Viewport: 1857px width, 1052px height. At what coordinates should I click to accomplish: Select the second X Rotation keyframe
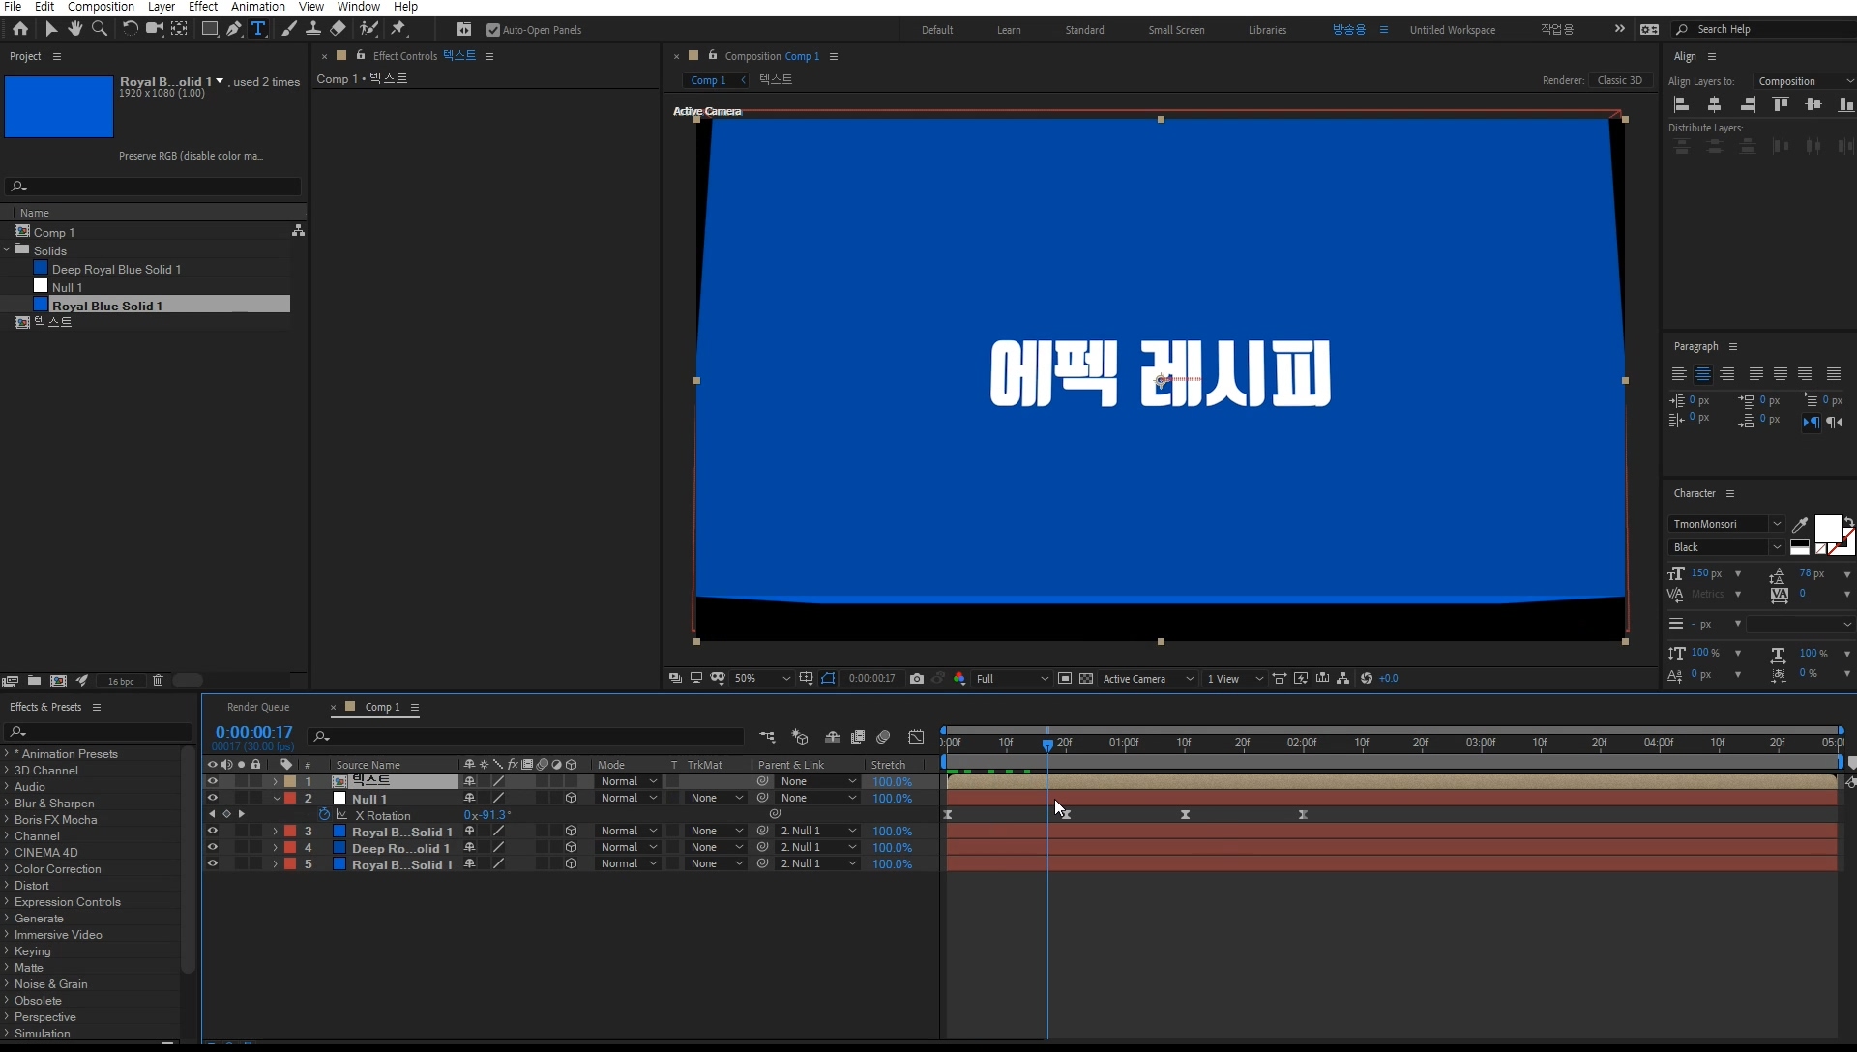click(1066, 815)
